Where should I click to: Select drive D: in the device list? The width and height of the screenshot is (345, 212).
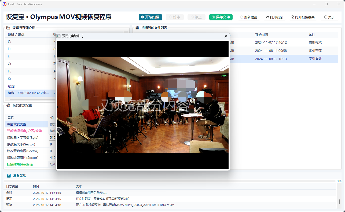pos(30,41)
